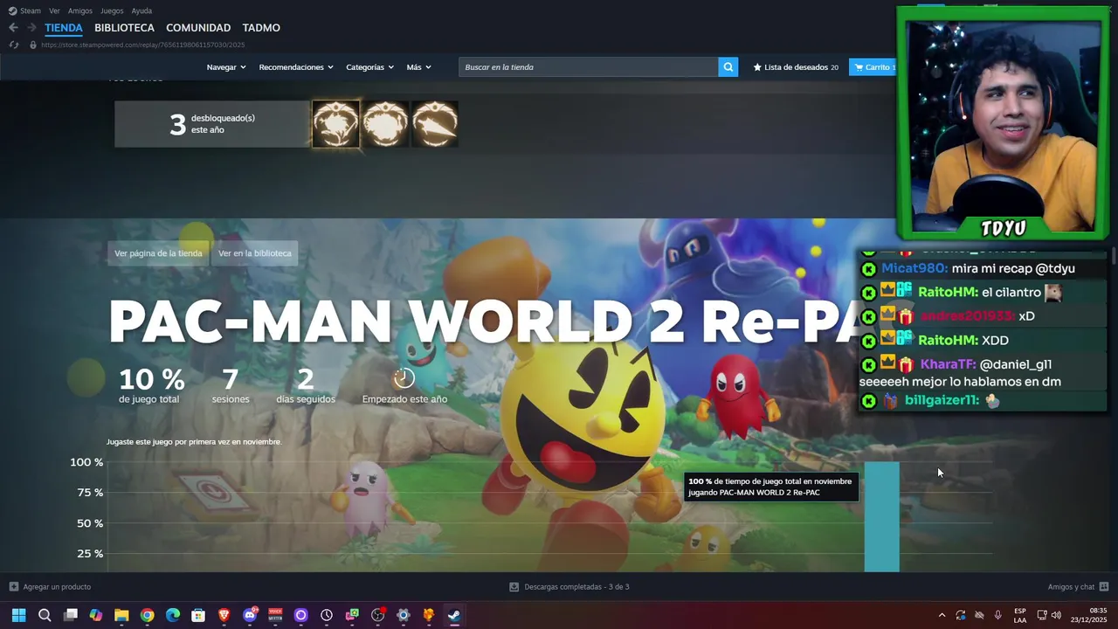Launch Brave browser from the taskbar
The image size is (1118, 629).
pyautogui.click(x=224, y=615)
